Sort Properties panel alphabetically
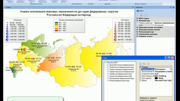The image size is (180, 101). (141, 15)
